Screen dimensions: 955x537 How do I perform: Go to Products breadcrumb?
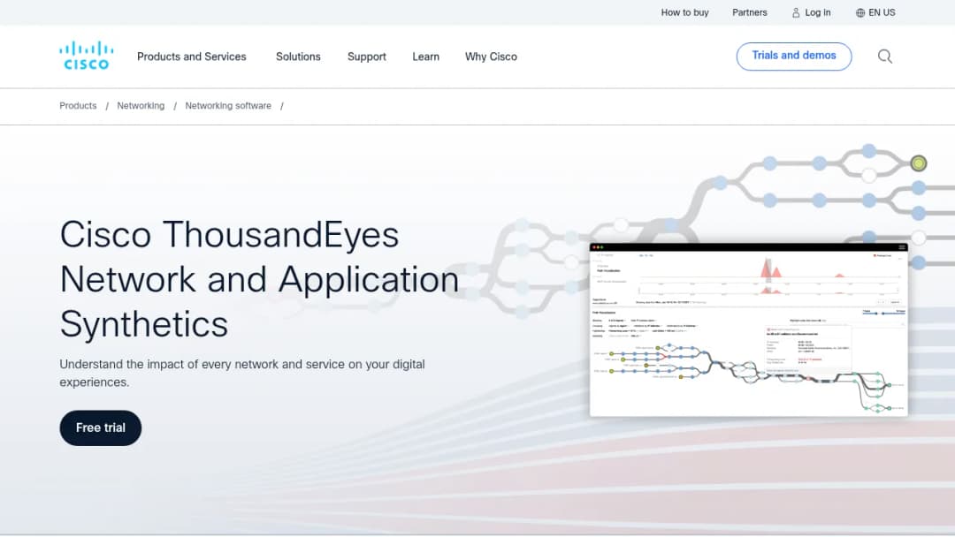point(78,106)
